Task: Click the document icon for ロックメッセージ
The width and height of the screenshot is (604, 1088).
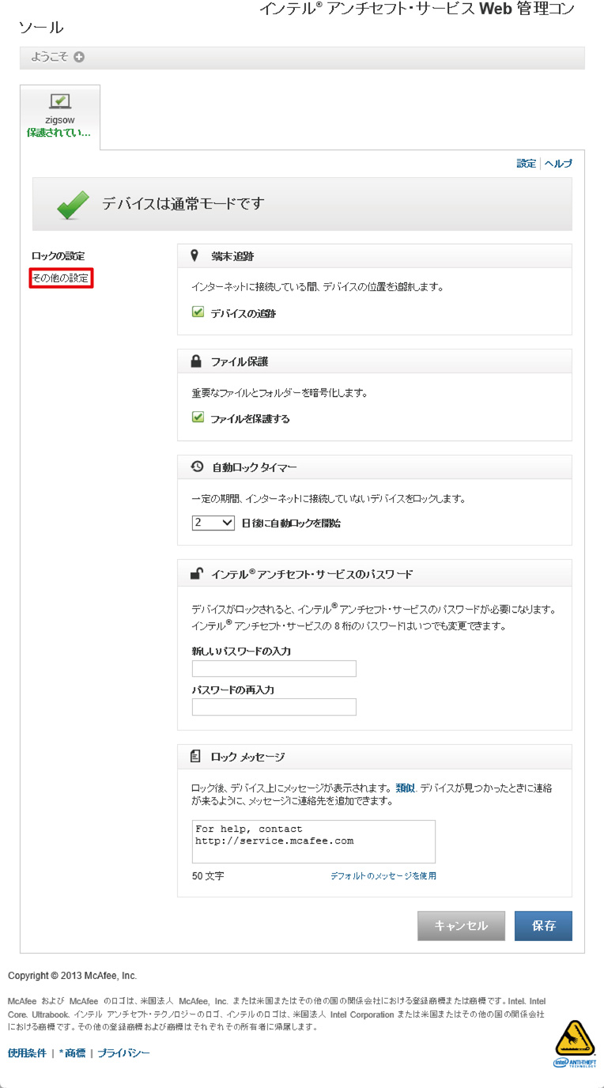Action: tap(196, 756)
